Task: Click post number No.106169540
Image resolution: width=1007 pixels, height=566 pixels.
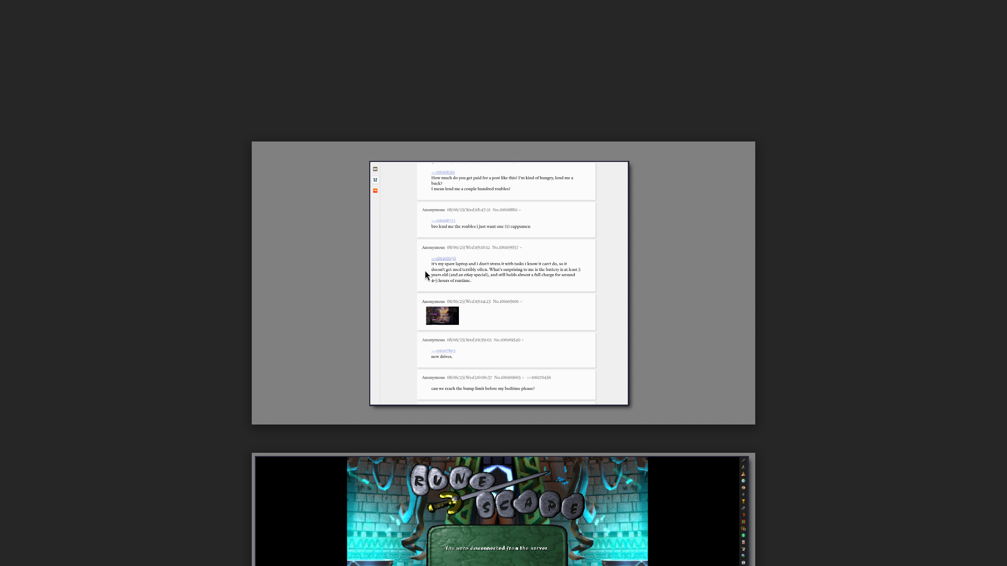Action: click(x=507, y=340)
